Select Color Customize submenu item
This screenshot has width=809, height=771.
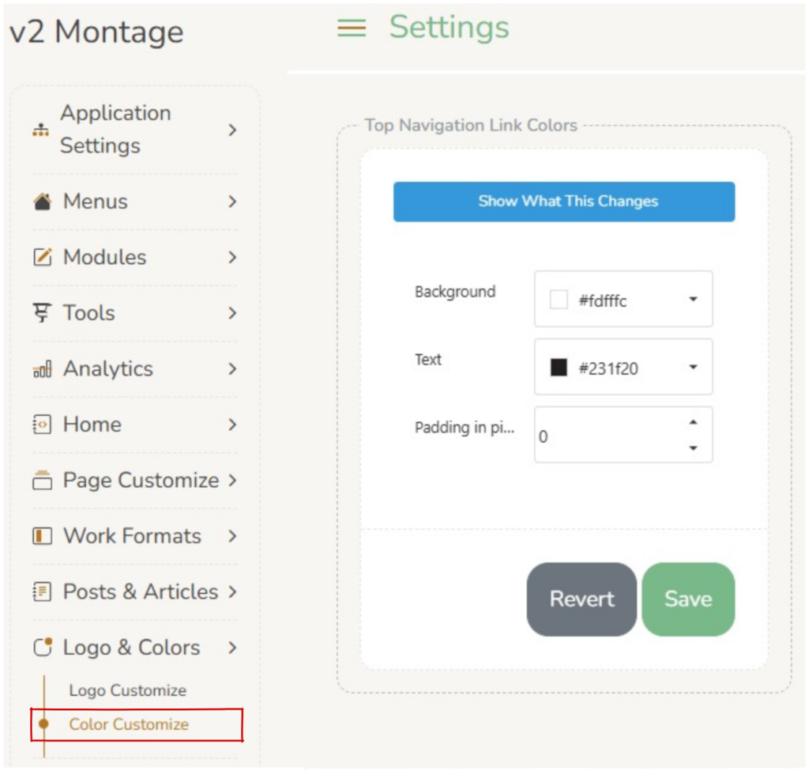129,724
